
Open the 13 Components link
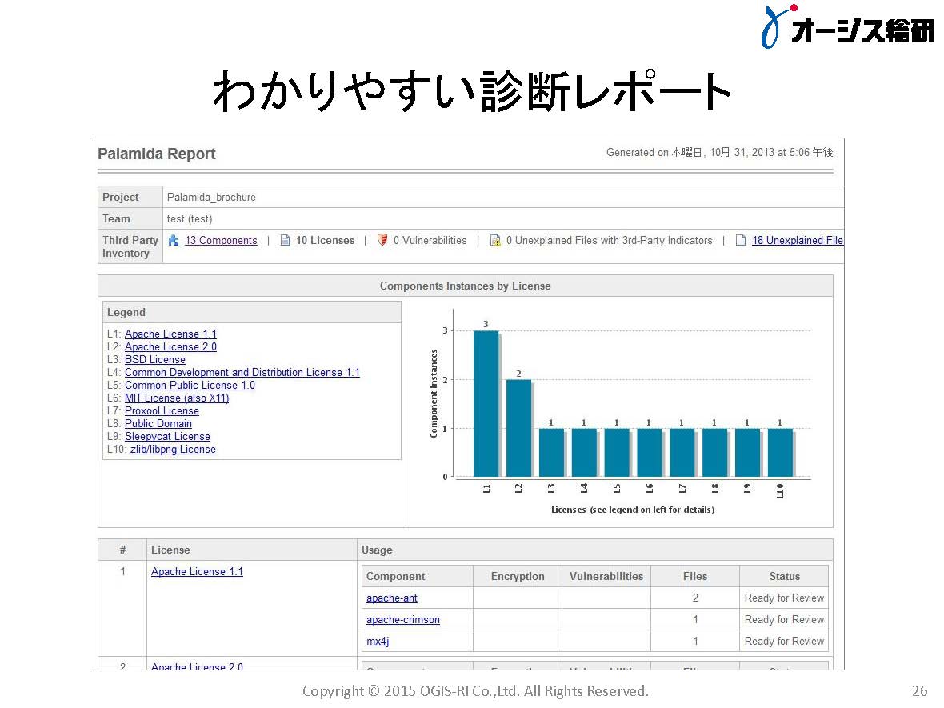(221, 240)
